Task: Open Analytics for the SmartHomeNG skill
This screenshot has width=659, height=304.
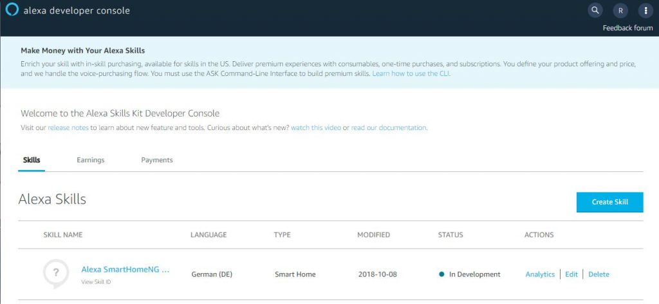Action: click(x=540, y=274)
